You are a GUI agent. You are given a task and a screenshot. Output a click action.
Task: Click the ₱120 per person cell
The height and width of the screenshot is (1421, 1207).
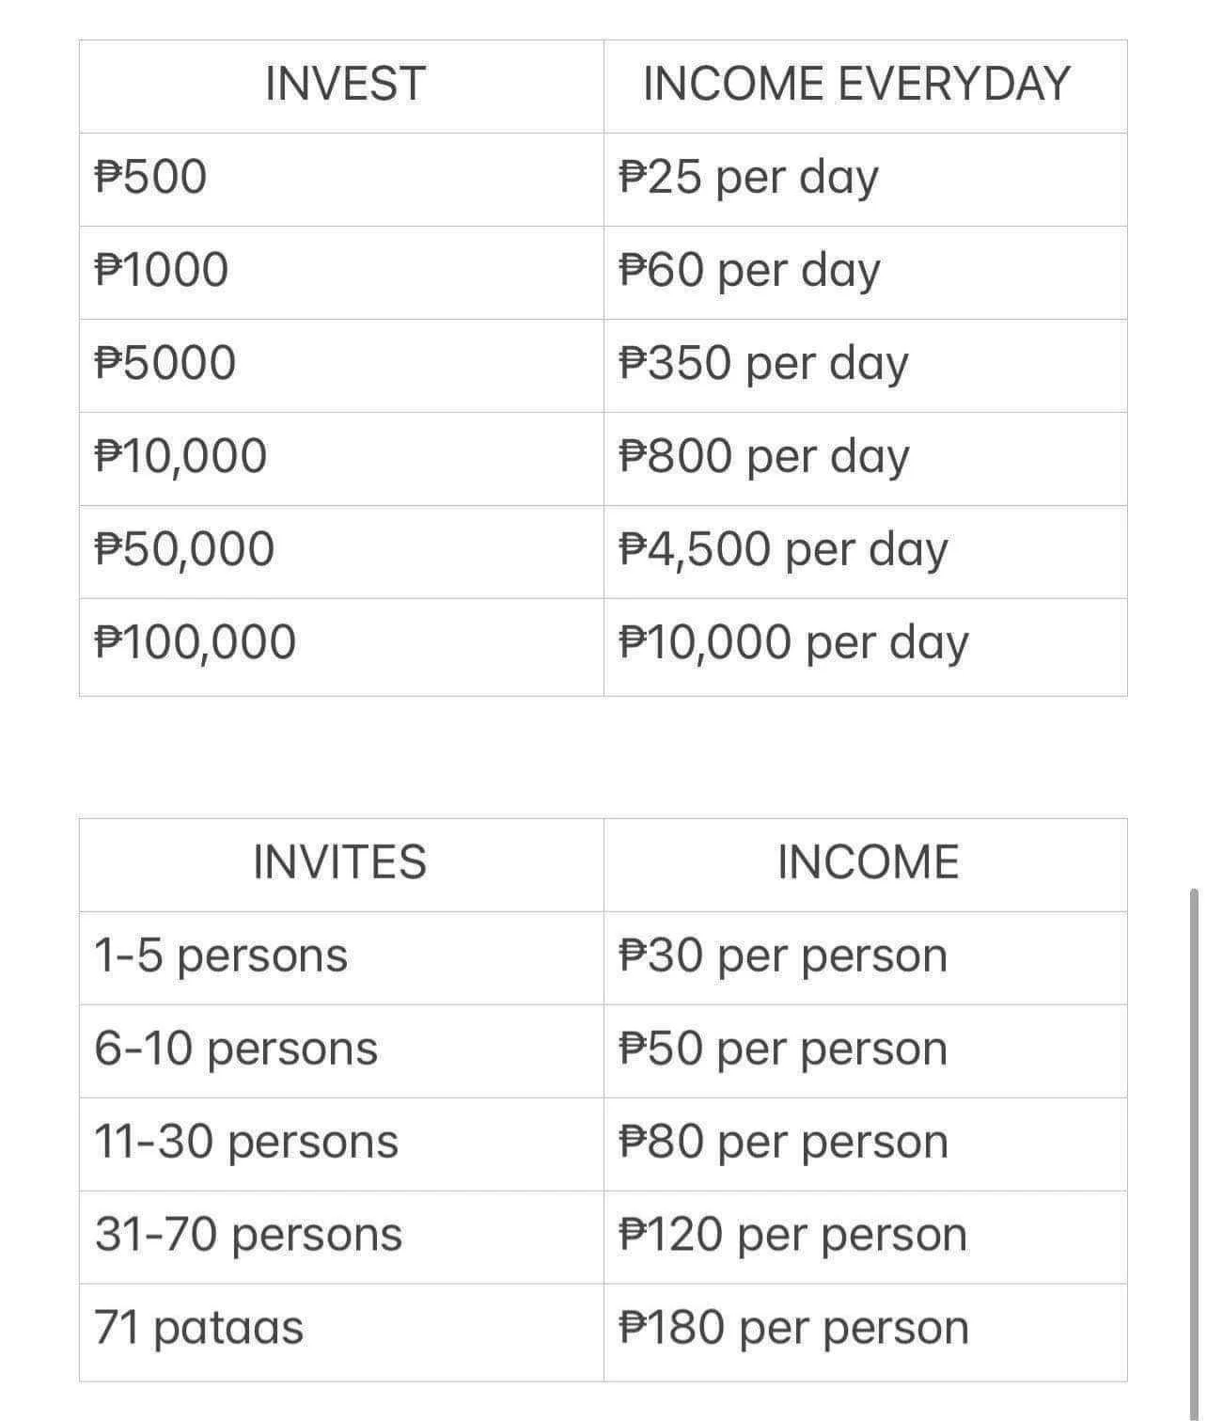[x=865, y=1237]
